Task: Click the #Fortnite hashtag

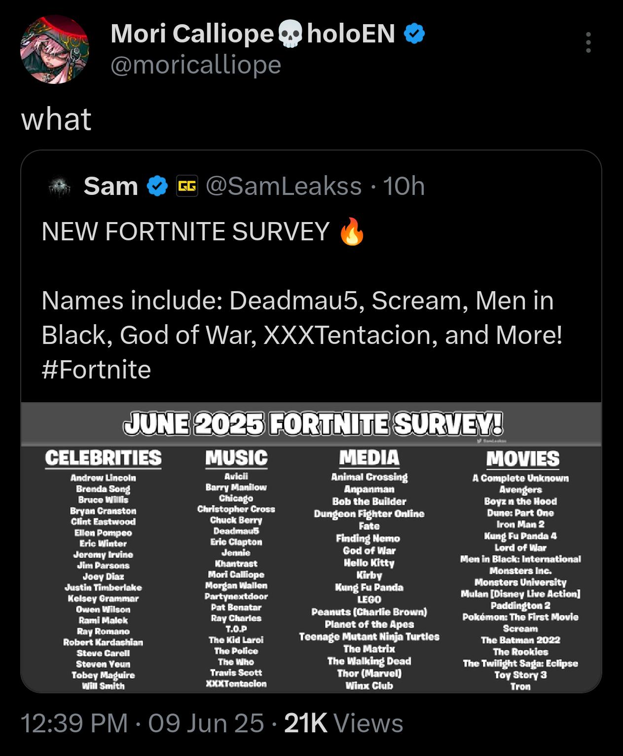Action: pyautogui.click(x=96, y=370)
